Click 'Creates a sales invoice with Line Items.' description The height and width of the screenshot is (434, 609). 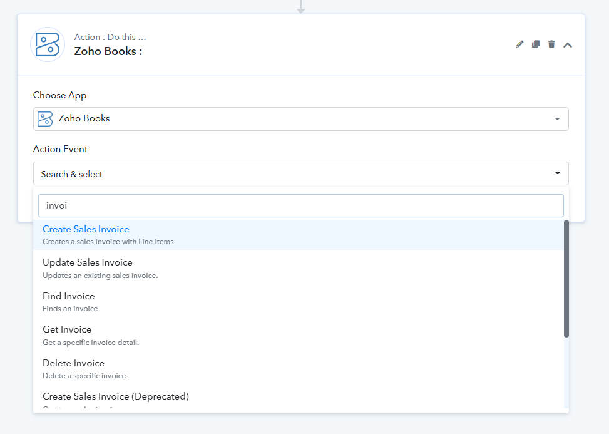[x=109, y=242]
